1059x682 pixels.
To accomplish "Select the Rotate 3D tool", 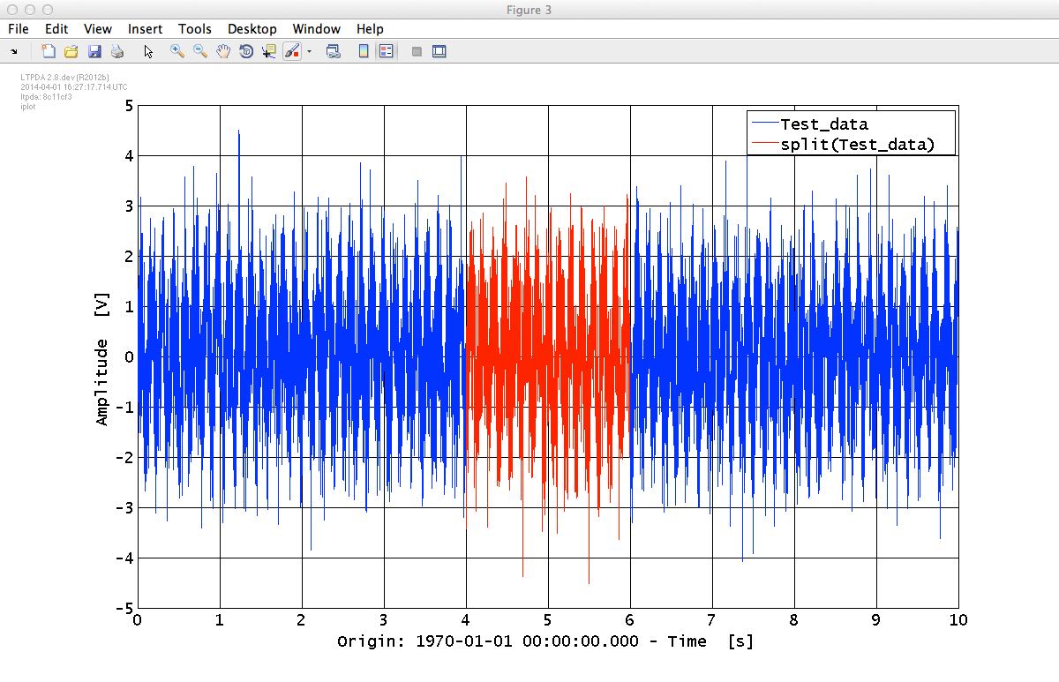I will [246, 51].
